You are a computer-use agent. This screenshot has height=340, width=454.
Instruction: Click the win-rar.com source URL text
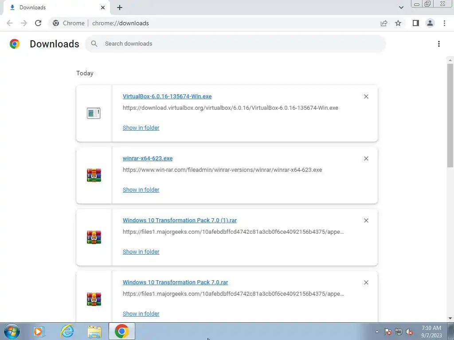click(223, 170)
